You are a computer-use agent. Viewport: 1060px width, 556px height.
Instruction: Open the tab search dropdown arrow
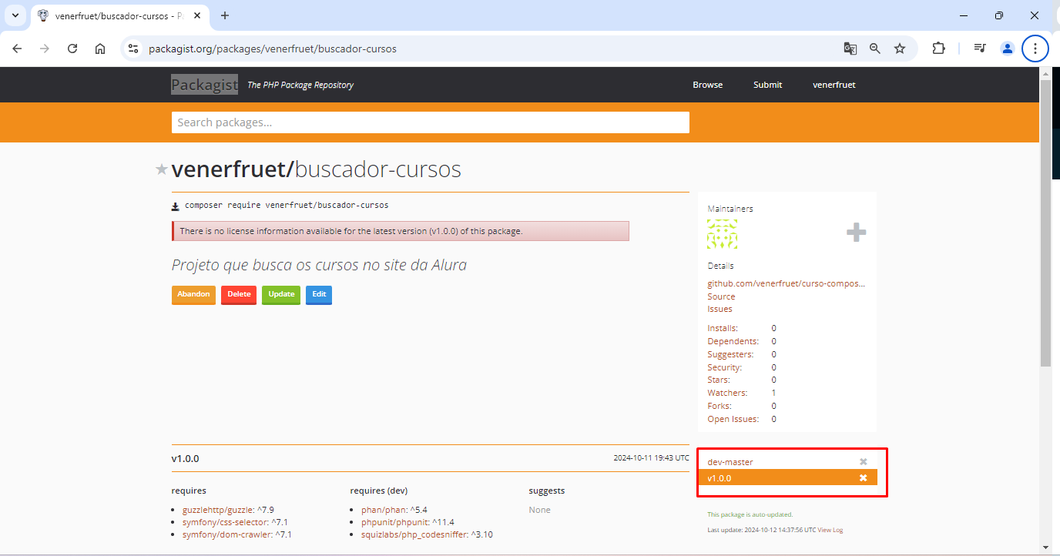15,15
